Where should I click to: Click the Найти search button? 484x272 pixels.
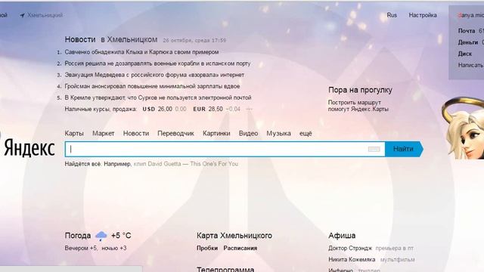[x=404, y=149]
